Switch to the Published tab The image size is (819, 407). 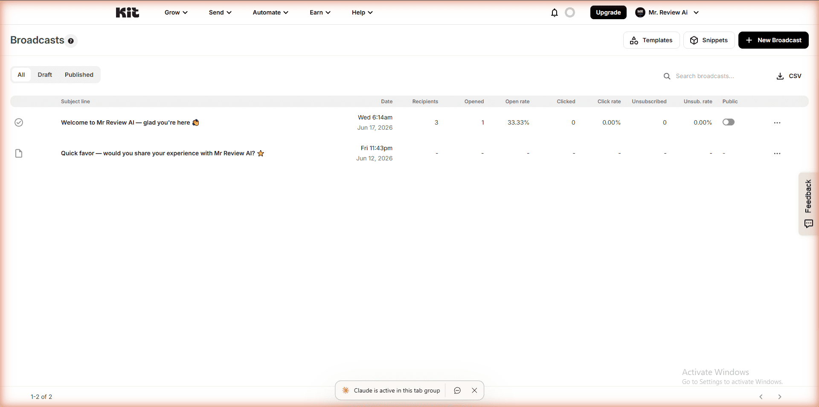point(79,75)
